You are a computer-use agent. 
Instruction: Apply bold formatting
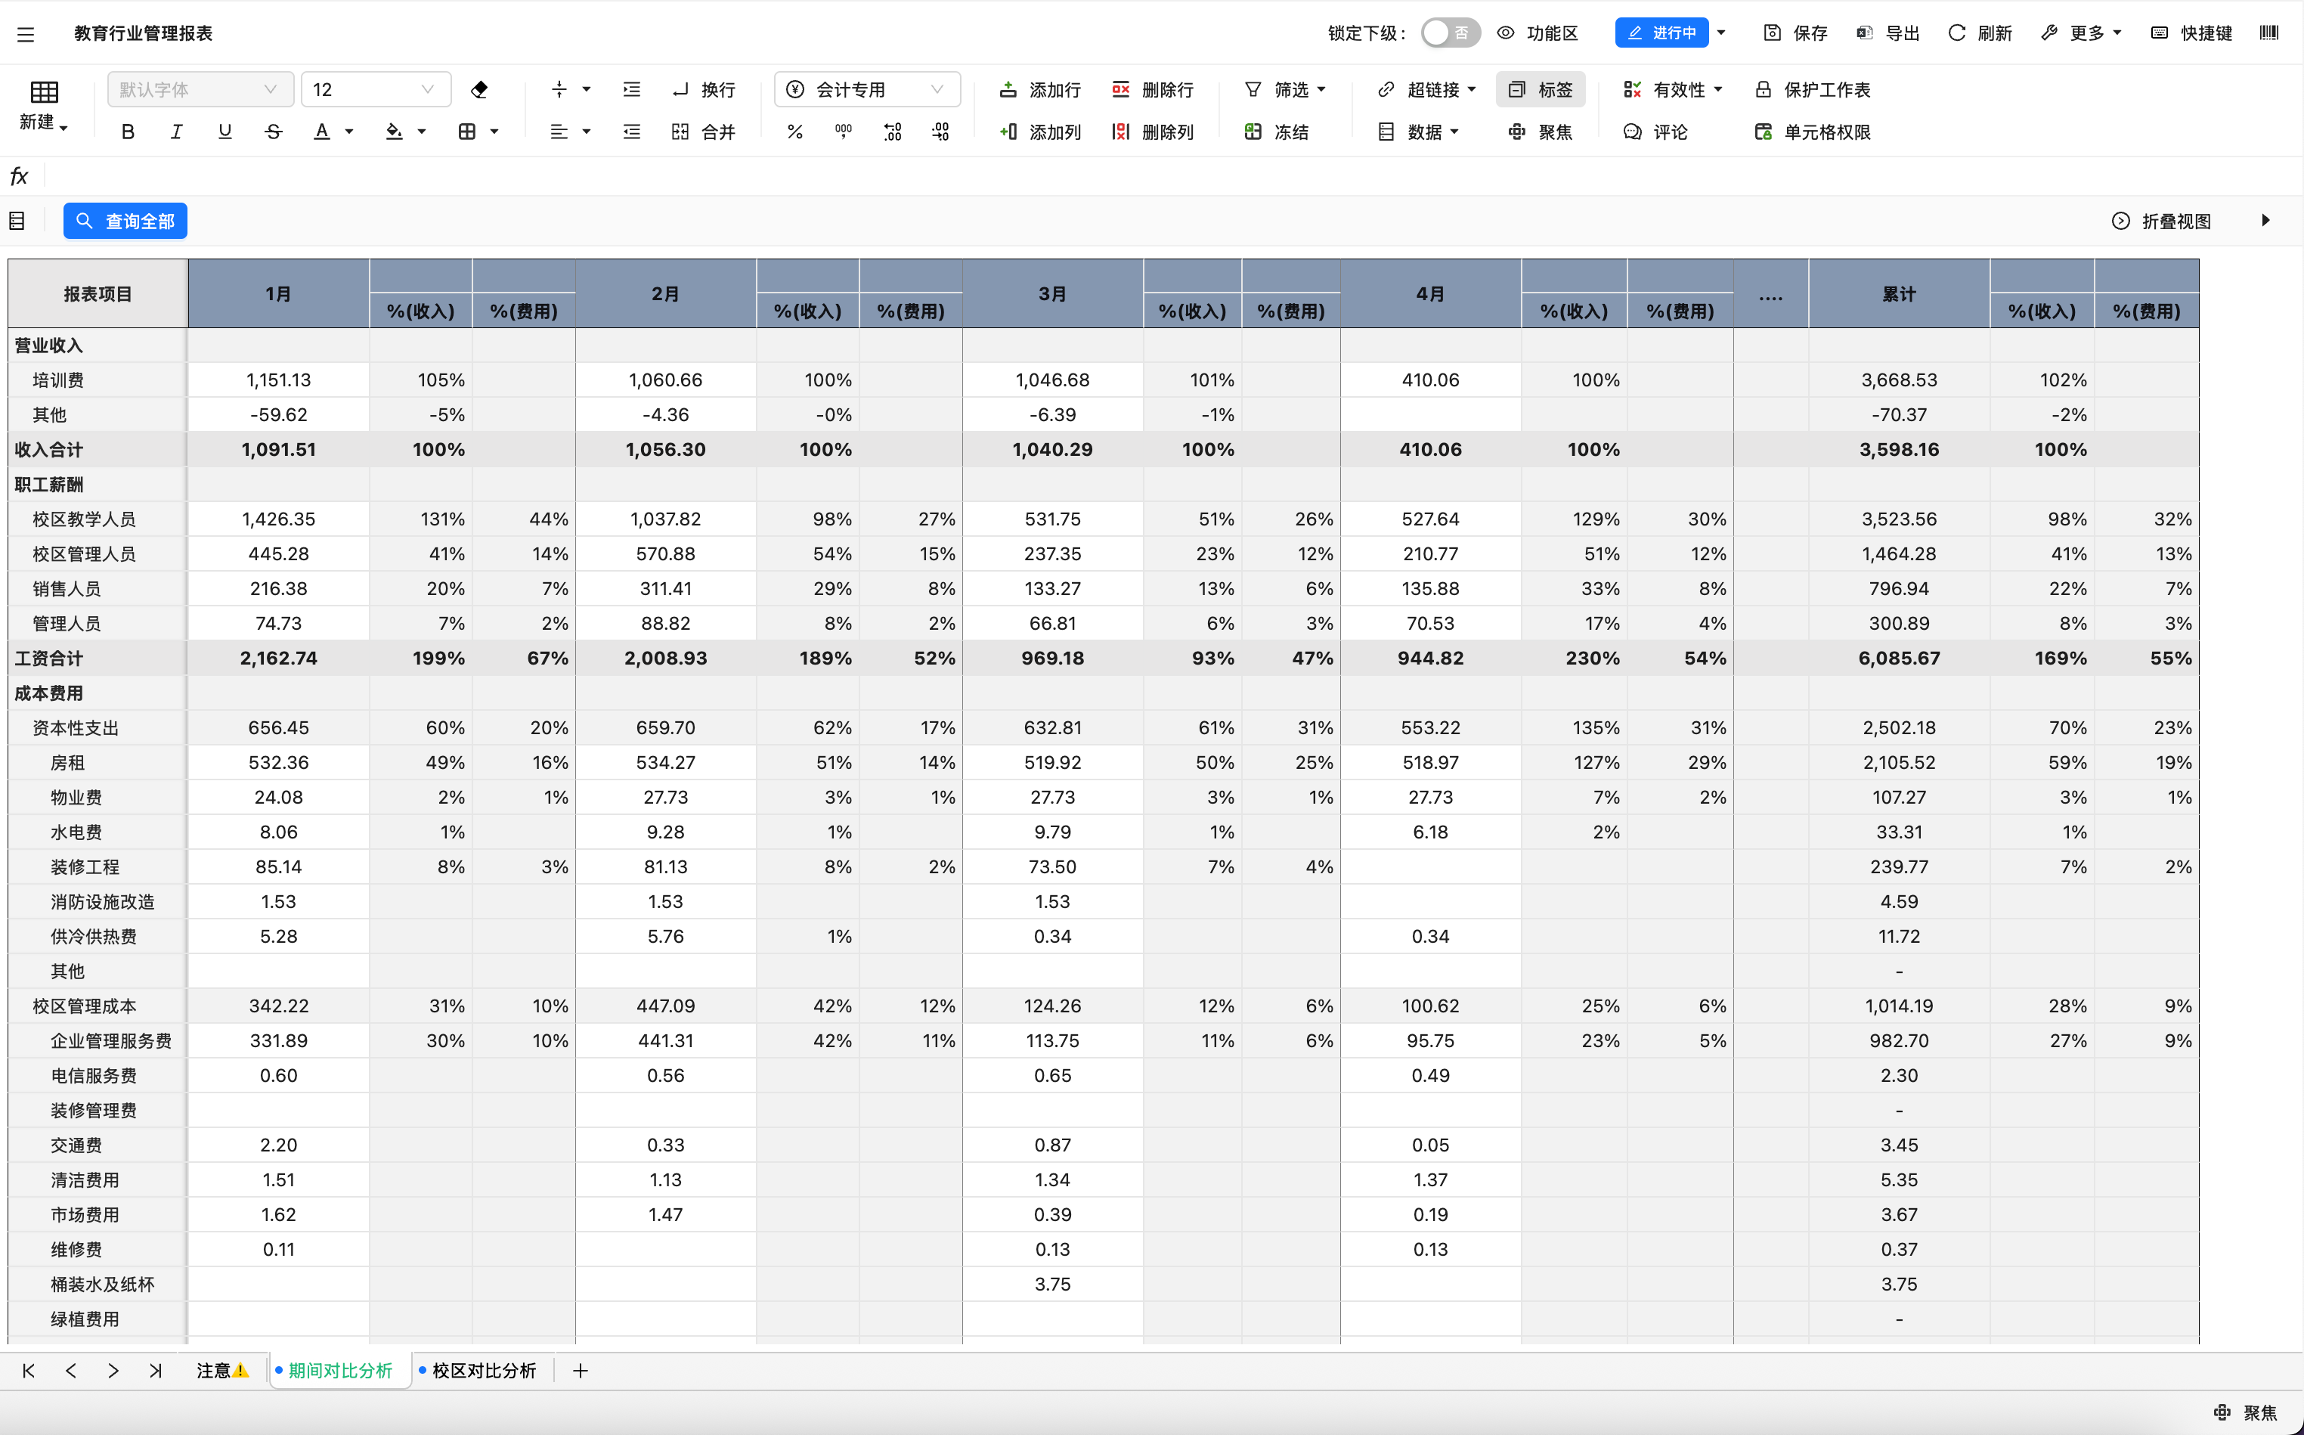[128, 132]
